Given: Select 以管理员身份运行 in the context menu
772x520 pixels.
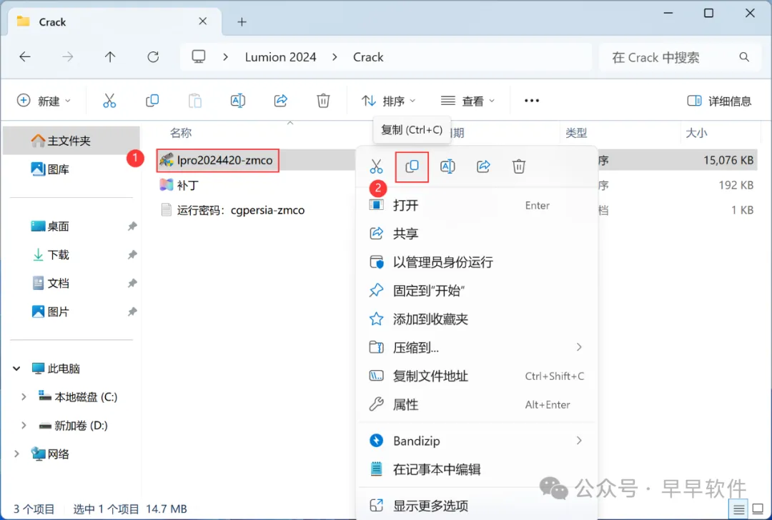Looking at the screenshot, I should (477, 262).
